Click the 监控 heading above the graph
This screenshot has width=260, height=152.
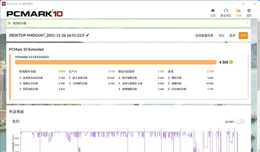coord(16,121)
